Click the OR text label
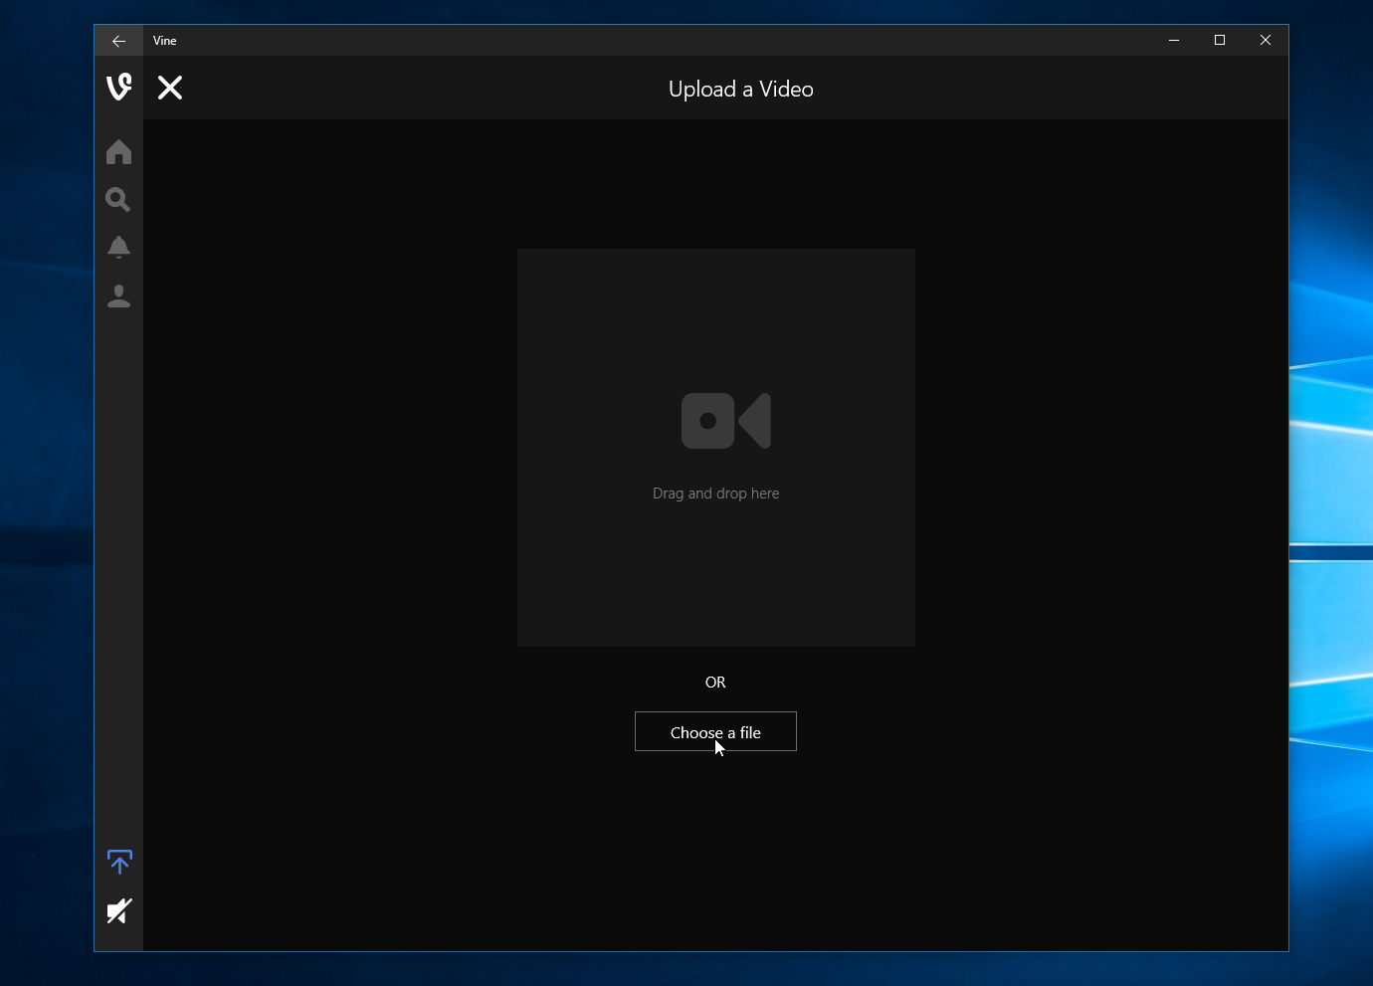This screenshot has width=1373, height=986. (x=715, y=682)
